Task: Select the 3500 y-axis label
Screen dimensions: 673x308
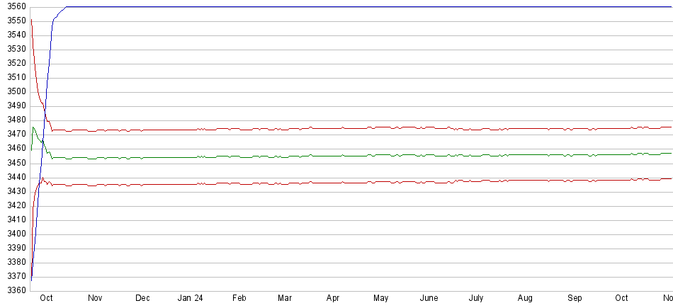Action: tap(13, 91)
